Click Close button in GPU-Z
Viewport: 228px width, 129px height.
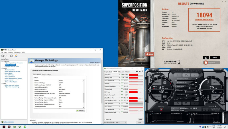(x=140, y=123)
